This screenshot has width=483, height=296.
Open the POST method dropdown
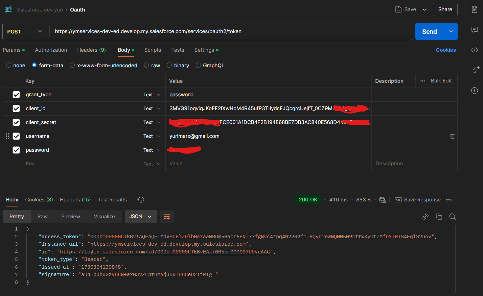coord(25,31)
